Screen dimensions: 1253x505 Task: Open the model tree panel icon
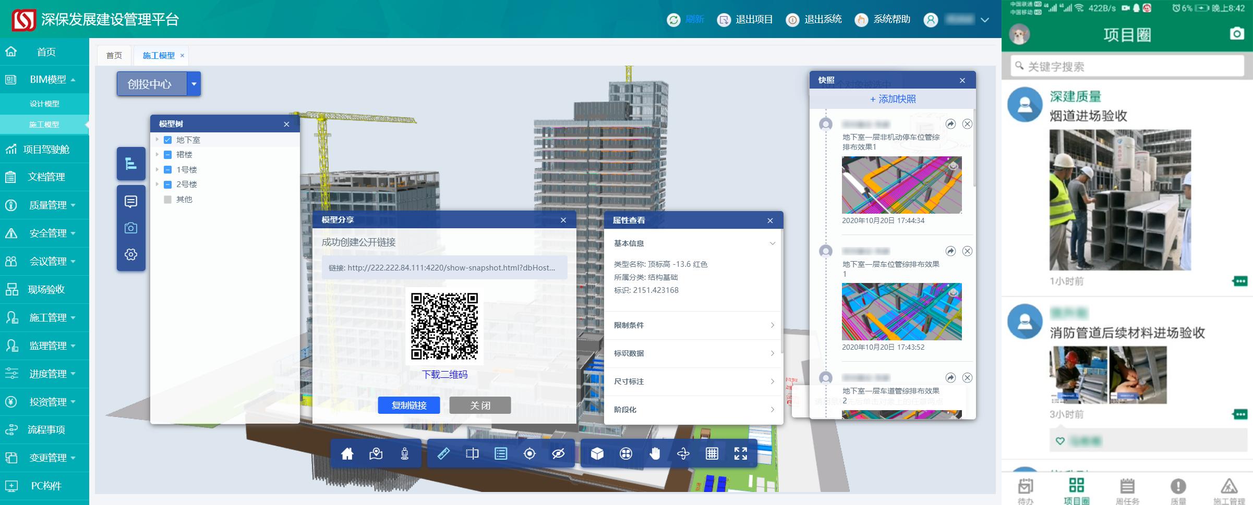(x=131, y=164)
